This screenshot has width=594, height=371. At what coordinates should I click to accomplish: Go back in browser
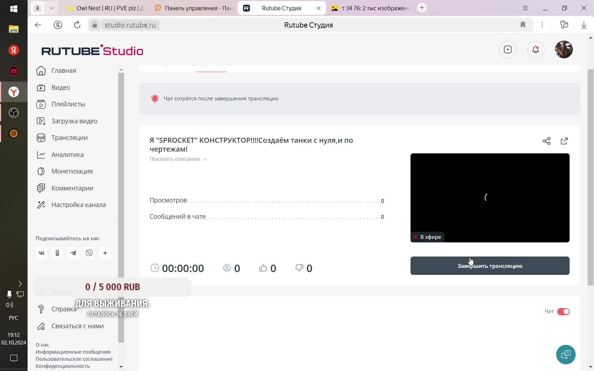pos(38,25)
